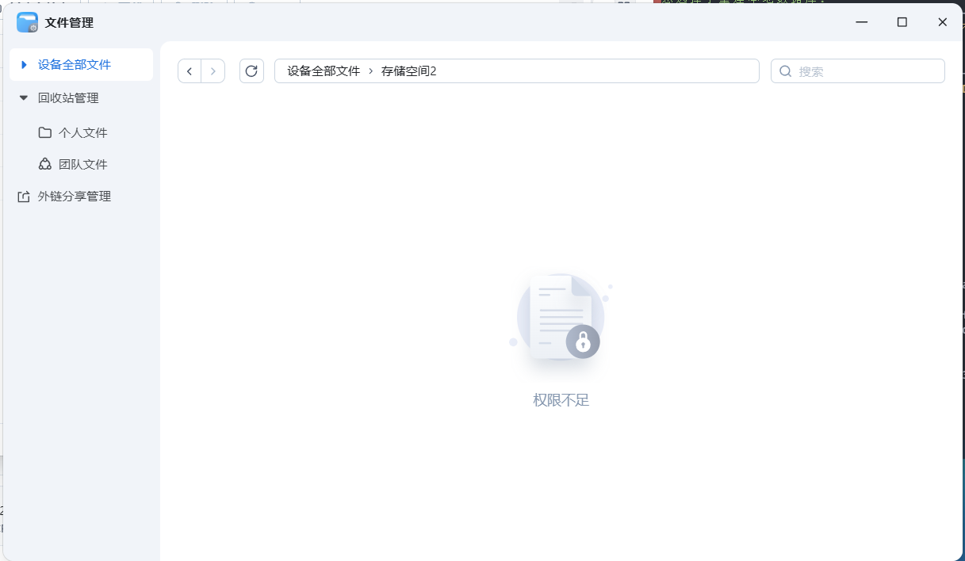Click the 文件管理 app logo icon

[x=26, y=22]
